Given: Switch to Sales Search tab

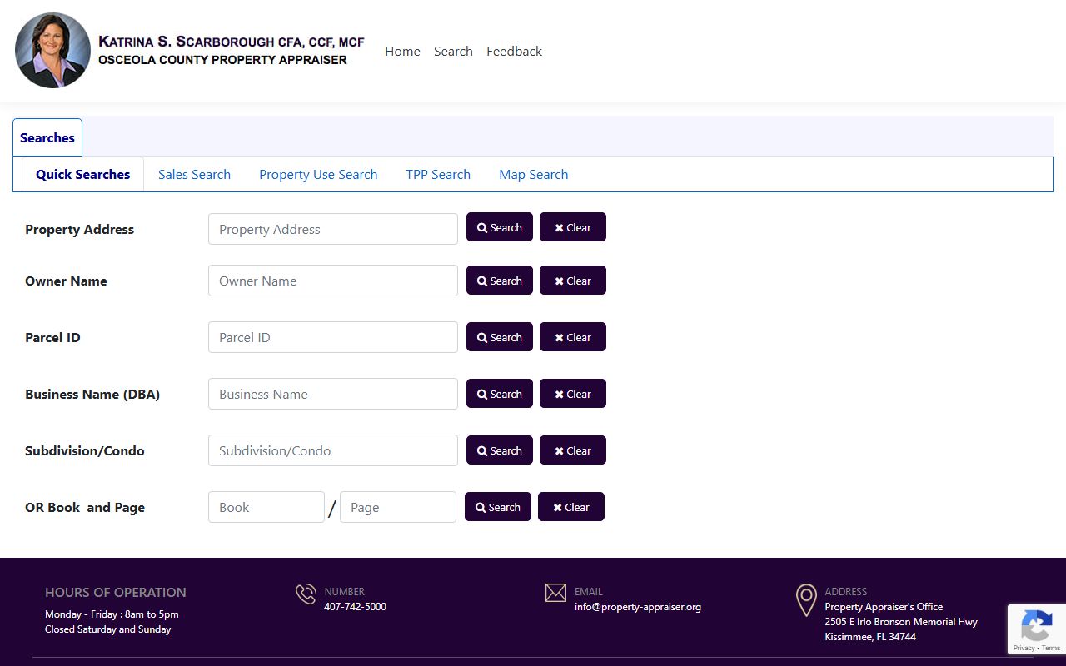Looking at the screenshot, I should 194,174.
